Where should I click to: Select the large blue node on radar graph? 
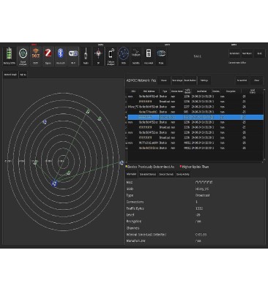click(54, 184)
